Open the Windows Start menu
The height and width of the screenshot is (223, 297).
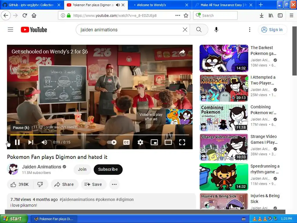[14, 219]
